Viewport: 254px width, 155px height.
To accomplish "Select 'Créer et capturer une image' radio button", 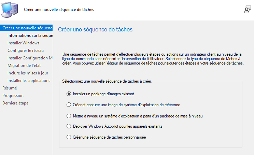I will [69, 105].
